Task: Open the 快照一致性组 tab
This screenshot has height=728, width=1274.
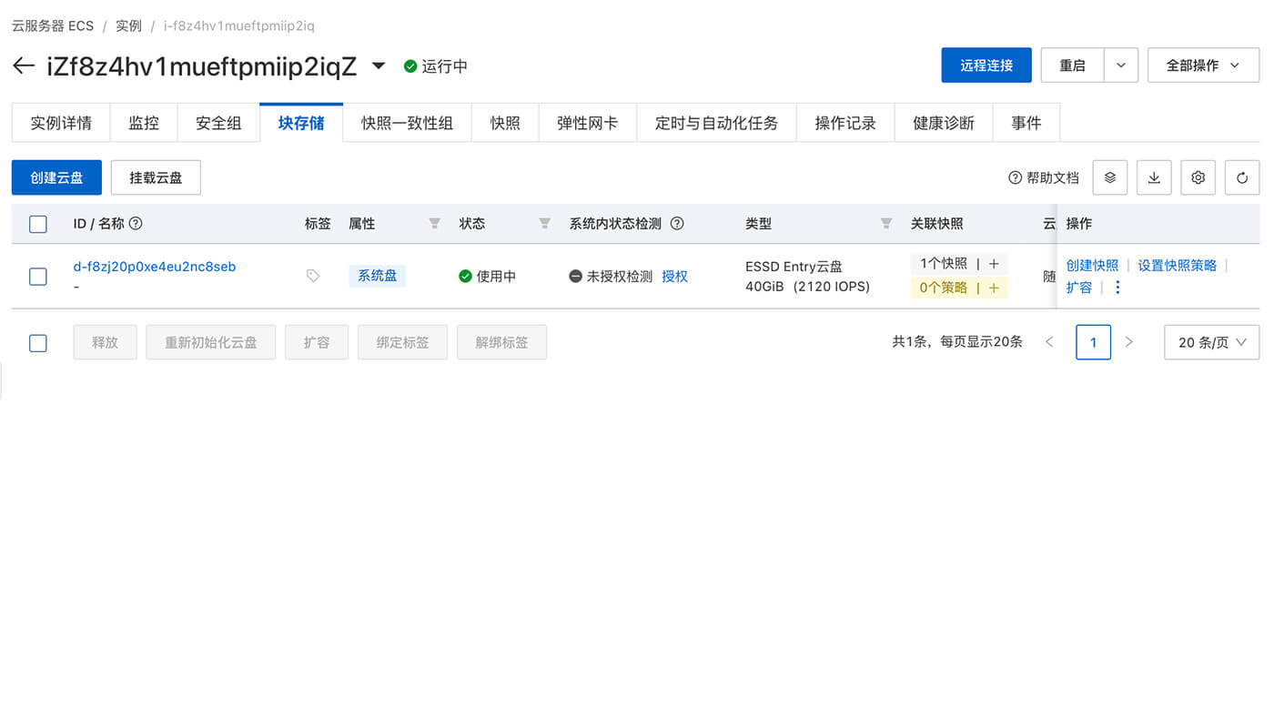Action: [x=407, y=123]
